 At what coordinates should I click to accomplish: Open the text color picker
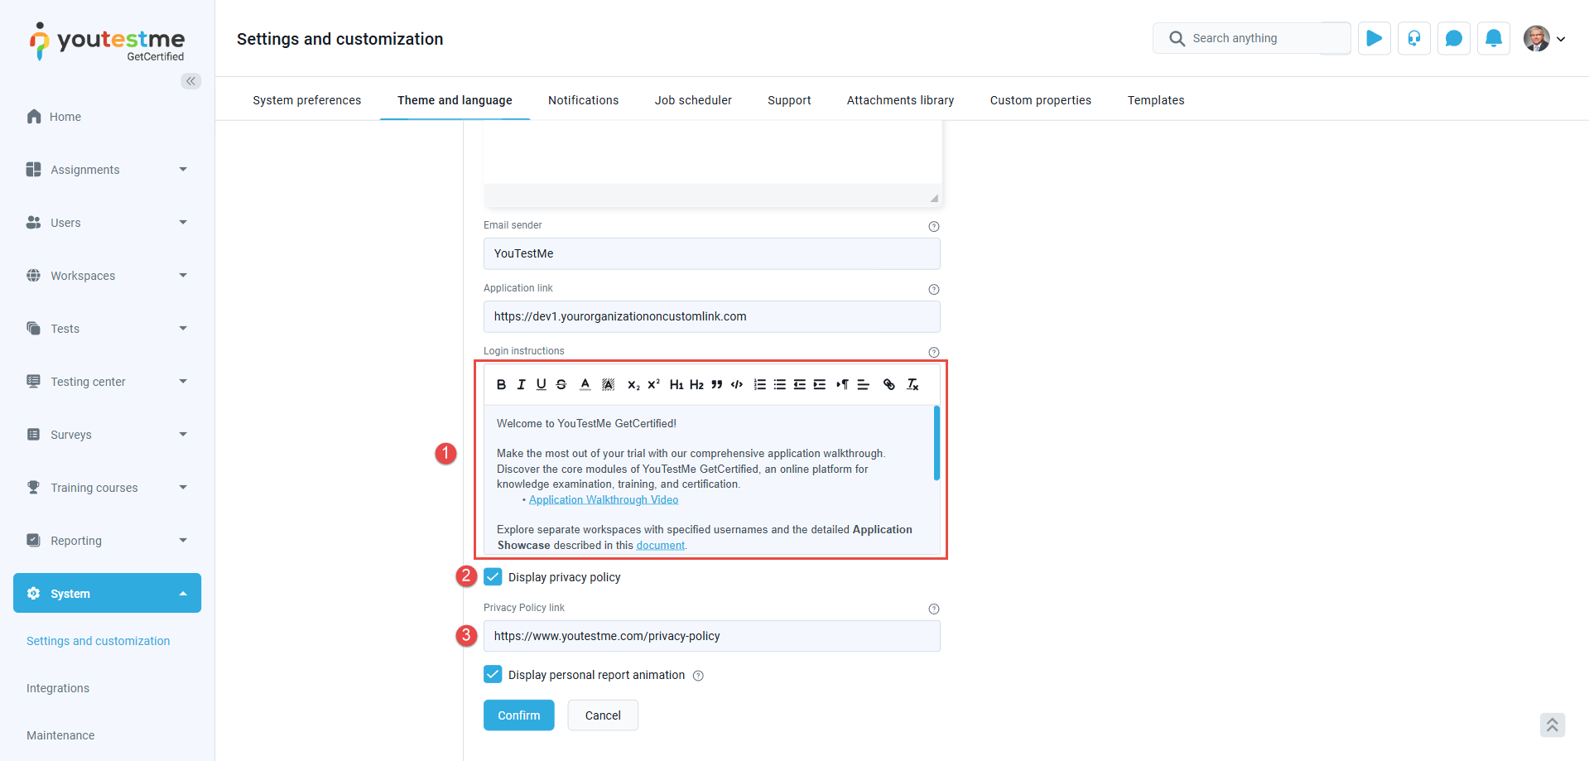coord(585,384)
